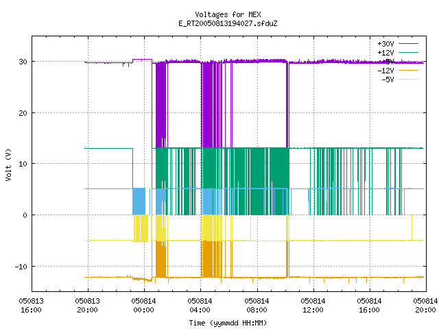Click the yellow -5V legend line sample
The width and height of the screenshot is (439, 329).
click(409, 80)
